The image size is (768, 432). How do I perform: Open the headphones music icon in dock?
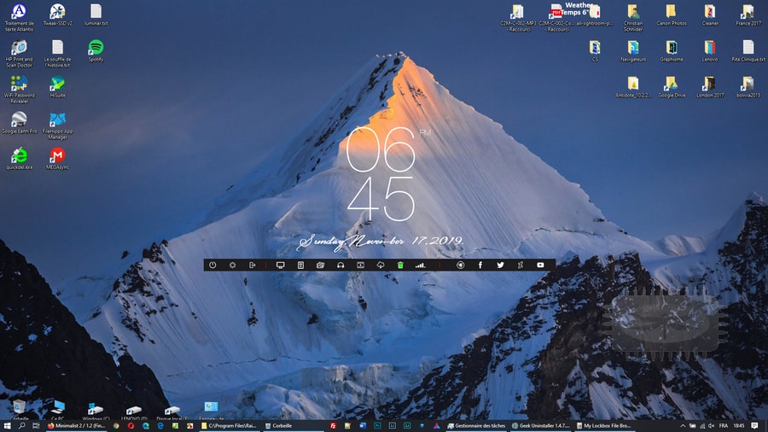click(x=340, y=265)
